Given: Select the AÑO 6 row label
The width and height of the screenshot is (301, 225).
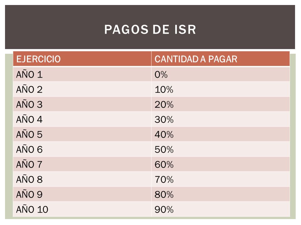Looking at the screenshot, I should (x=82, y=149).
